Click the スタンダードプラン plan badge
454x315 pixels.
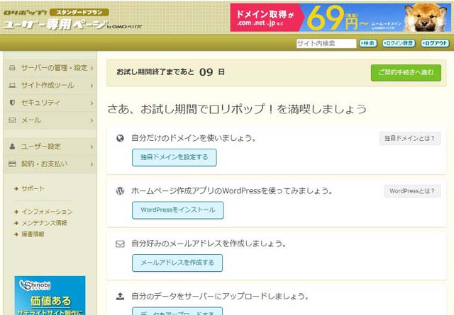click(79, 13)
